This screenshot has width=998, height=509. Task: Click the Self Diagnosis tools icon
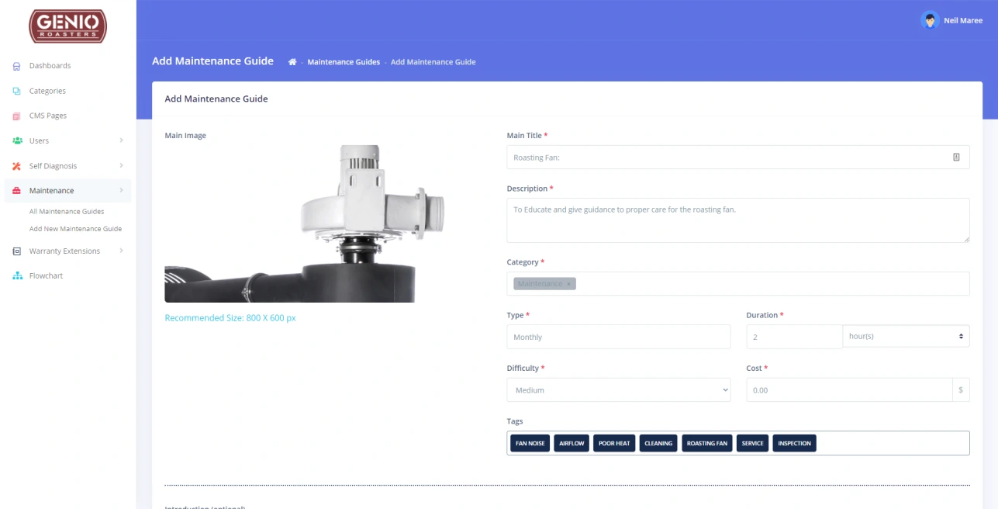click(16, 166)
